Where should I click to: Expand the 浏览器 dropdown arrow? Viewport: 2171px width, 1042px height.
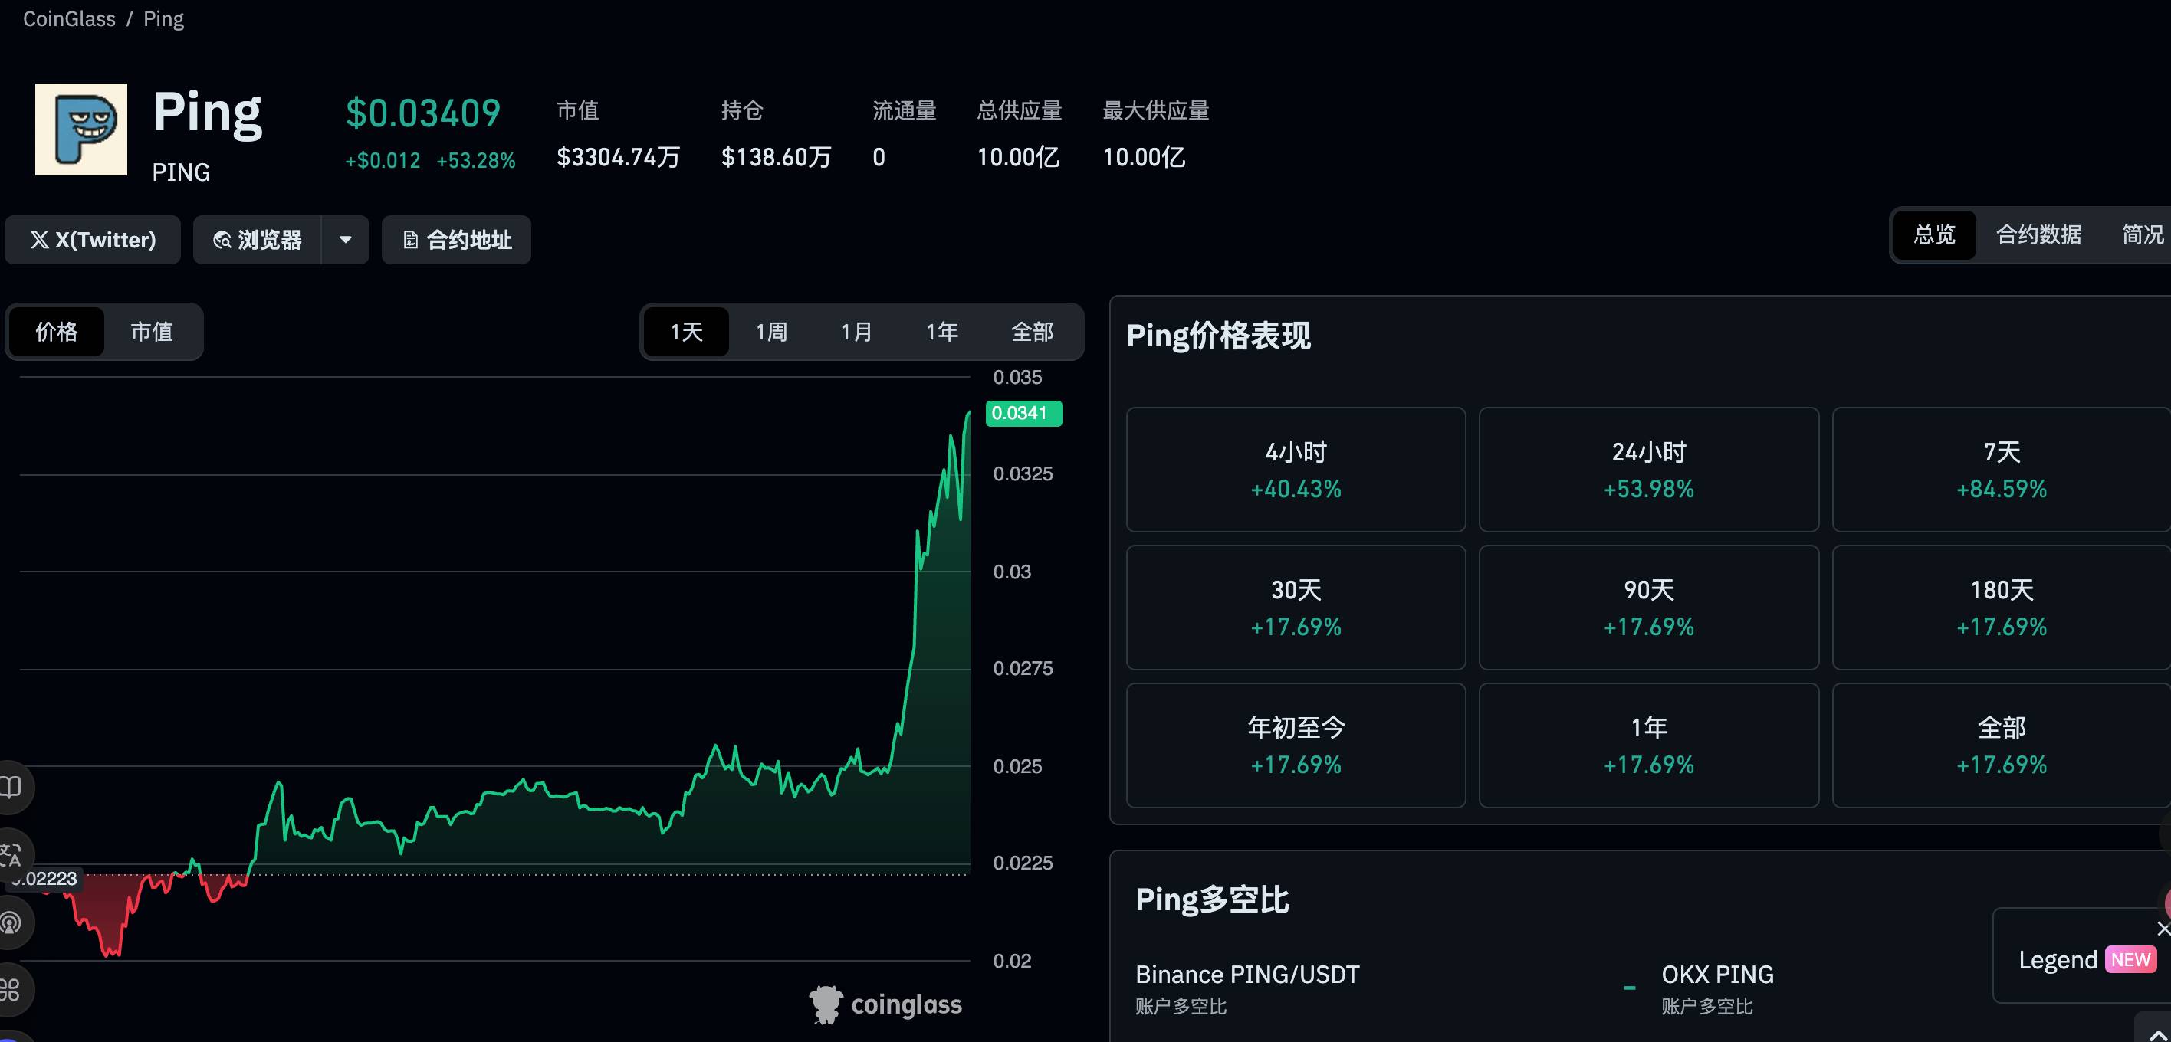(345, 239)
